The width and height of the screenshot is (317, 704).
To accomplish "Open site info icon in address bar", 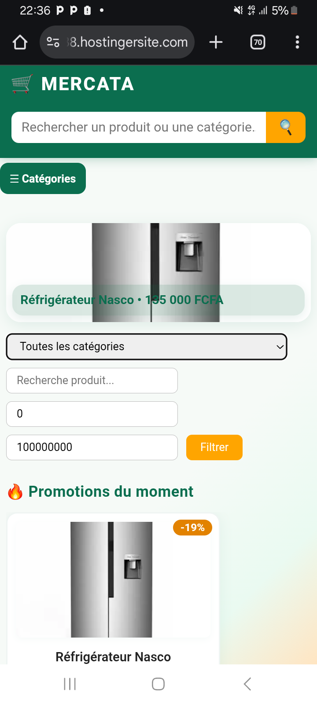I will click(x=53, y=42).
